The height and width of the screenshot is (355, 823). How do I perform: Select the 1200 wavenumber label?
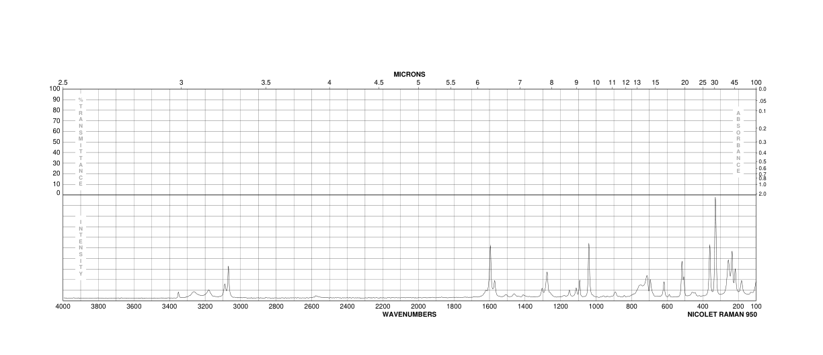pyautogui.click(x=560, y=307)
